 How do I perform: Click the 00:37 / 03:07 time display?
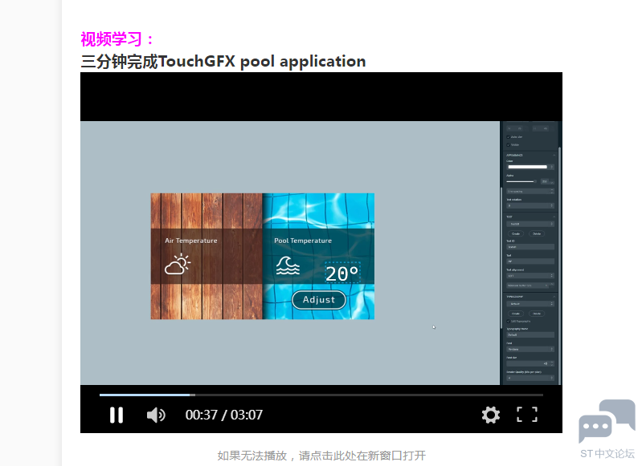[x=224, y=415]
